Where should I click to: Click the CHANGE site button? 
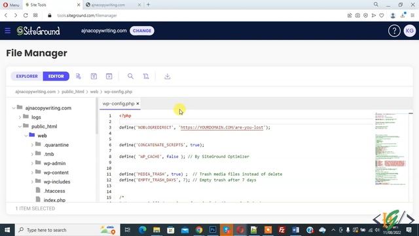tap(142, 31)
